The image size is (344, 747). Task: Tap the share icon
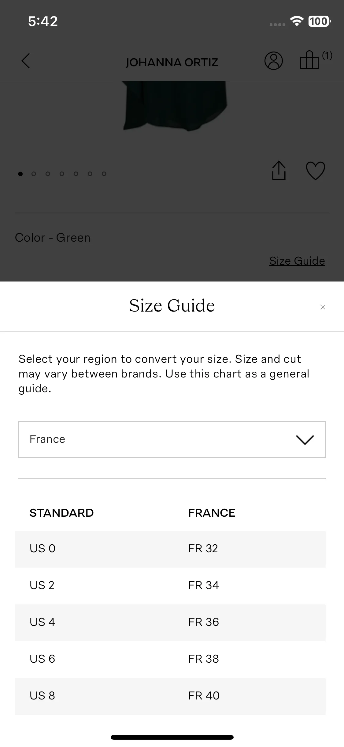point(279,170)
